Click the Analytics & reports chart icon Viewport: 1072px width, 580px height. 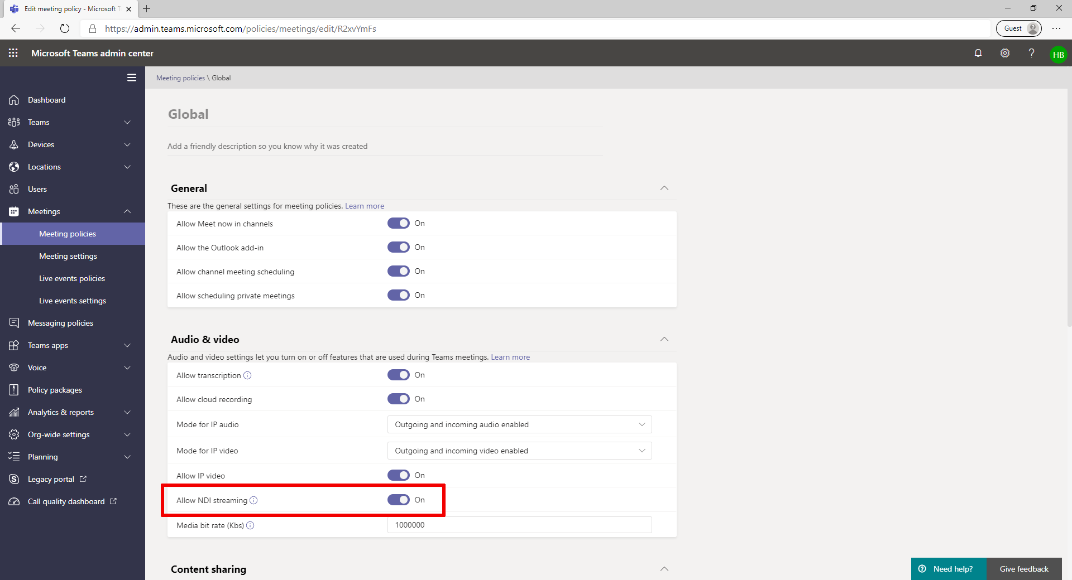pos(14,412)
